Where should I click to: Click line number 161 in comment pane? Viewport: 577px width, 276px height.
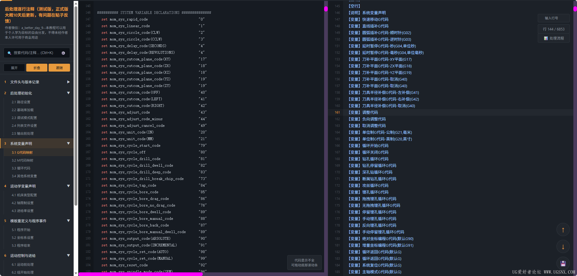(337, 112)
